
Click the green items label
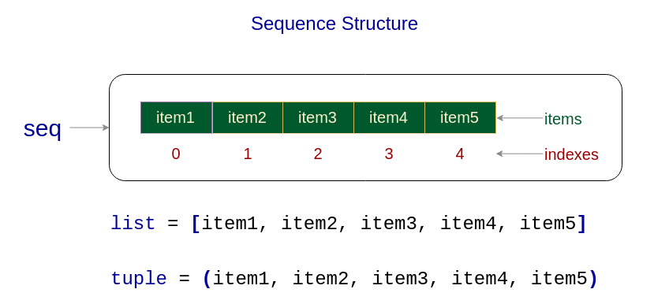[562, 119]
